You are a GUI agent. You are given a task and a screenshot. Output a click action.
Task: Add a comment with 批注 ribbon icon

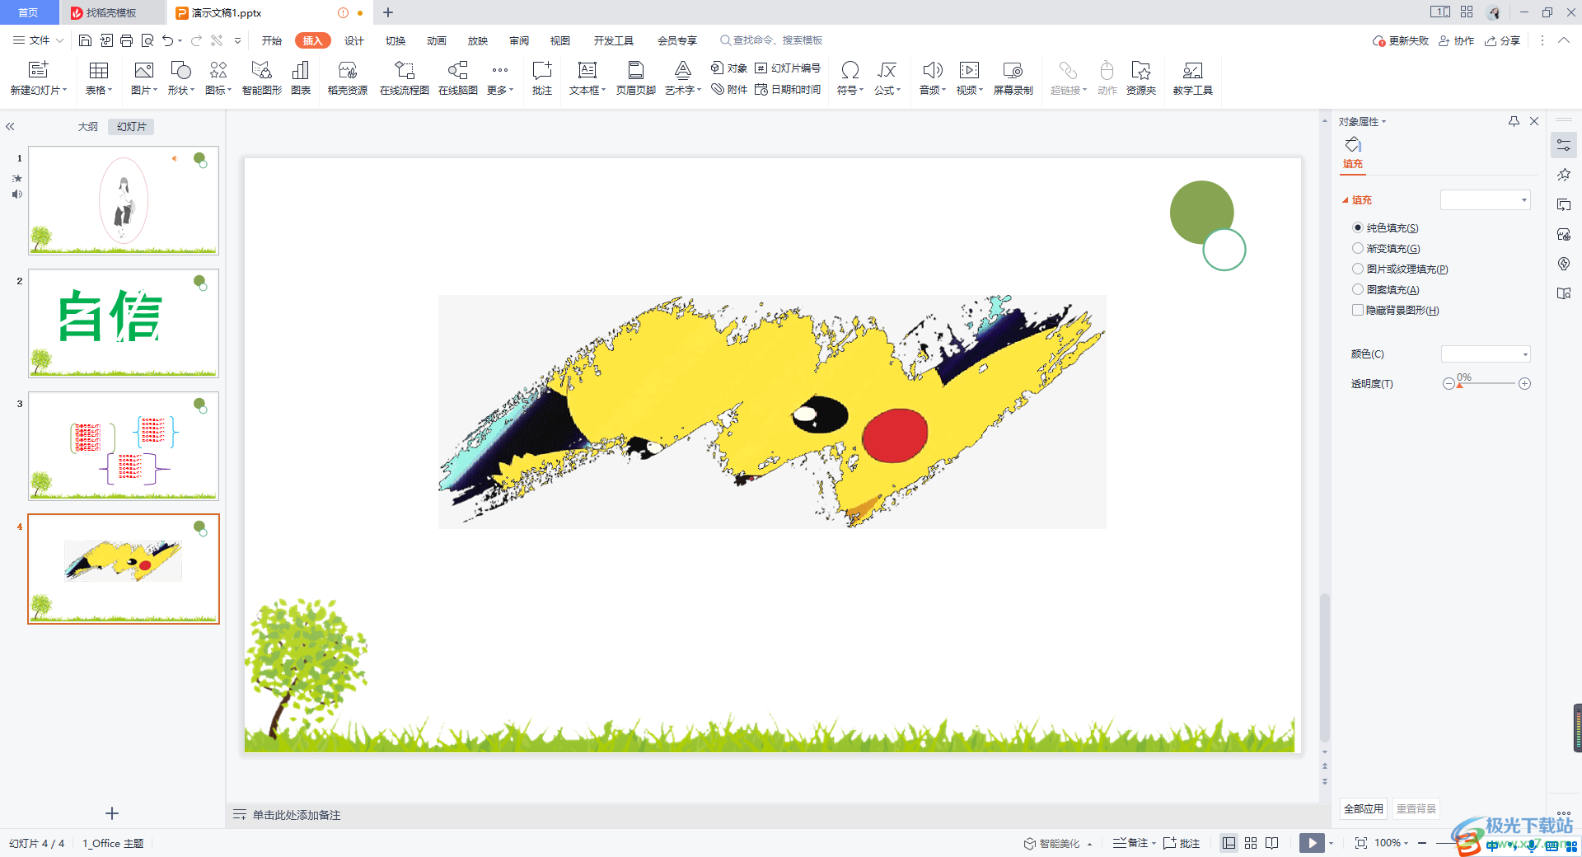coord(541,70)
